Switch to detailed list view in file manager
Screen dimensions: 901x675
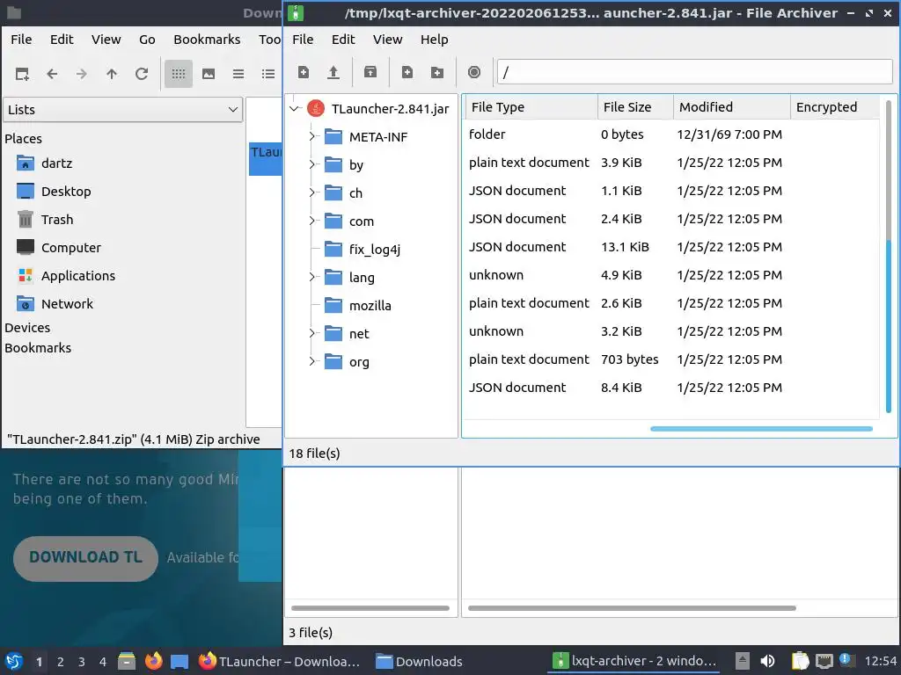[x=268, y=74]
